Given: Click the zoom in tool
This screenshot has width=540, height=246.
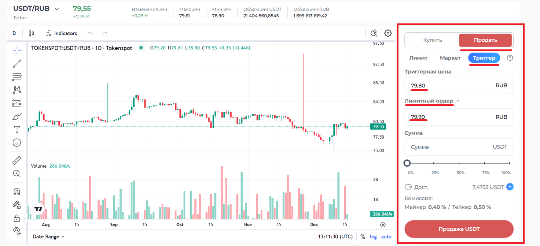Looking at the screenshot, I should (17, 174).
